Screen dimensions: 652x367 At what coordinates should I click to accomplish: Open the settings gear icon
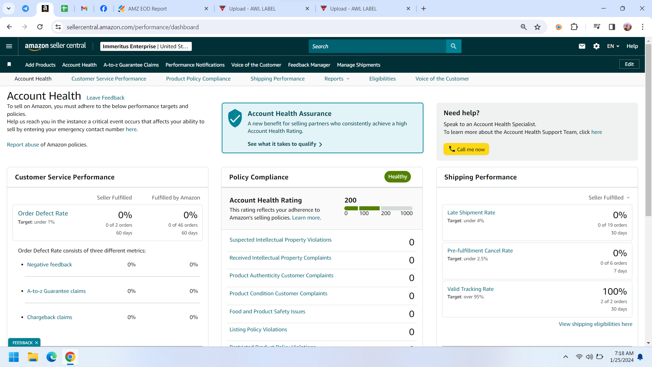point(596,46)
